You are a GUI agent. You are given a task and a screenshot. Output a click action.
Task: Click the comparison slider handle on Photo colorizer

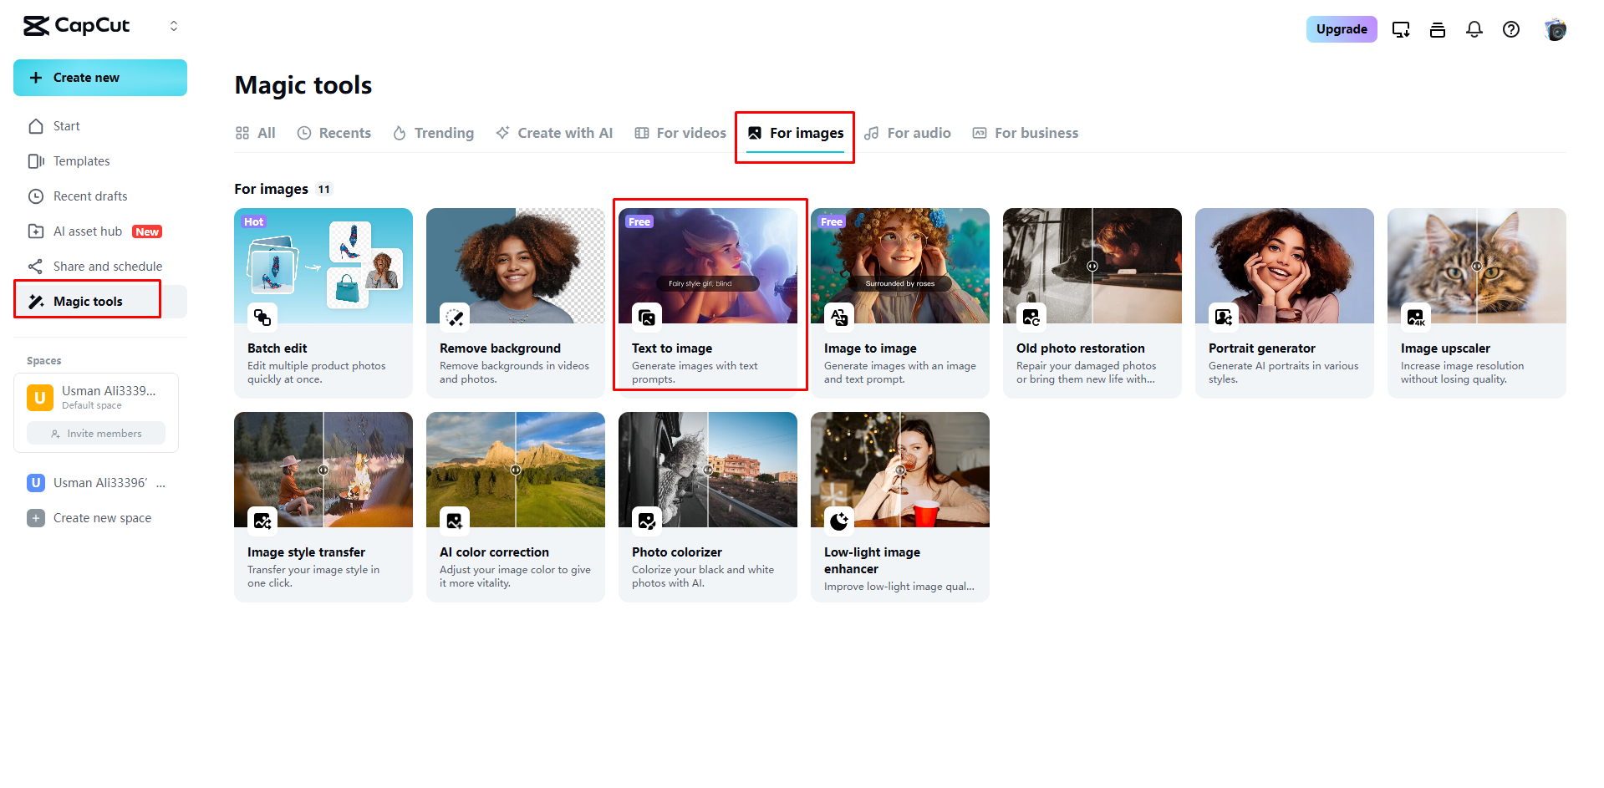point(708,470)
